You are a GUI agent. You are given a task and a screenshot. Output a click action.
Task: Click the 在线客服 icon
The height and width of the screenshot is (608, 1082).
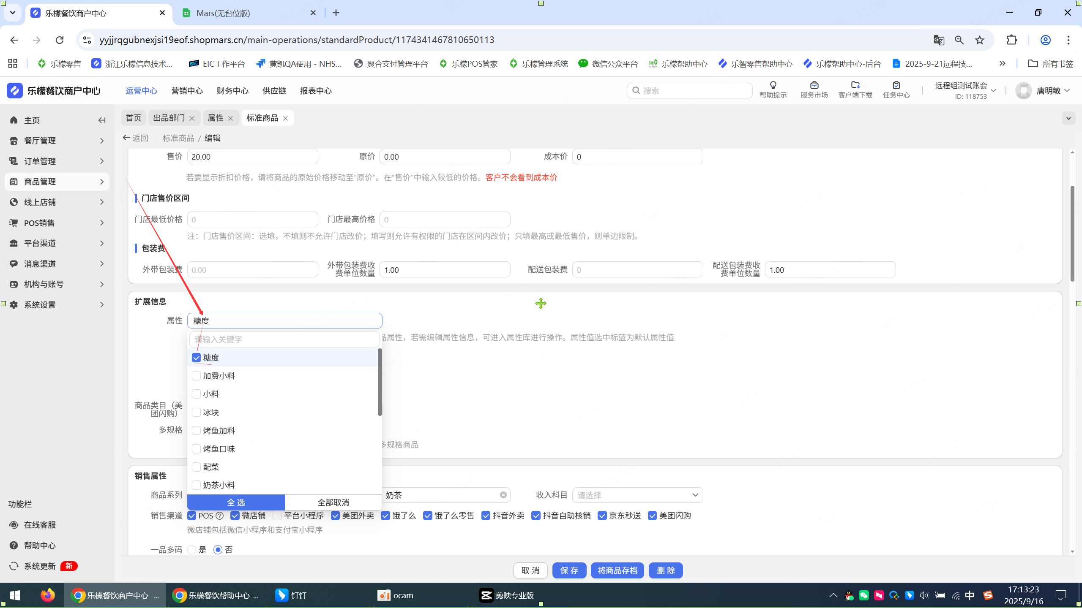[x=14, y=525]
